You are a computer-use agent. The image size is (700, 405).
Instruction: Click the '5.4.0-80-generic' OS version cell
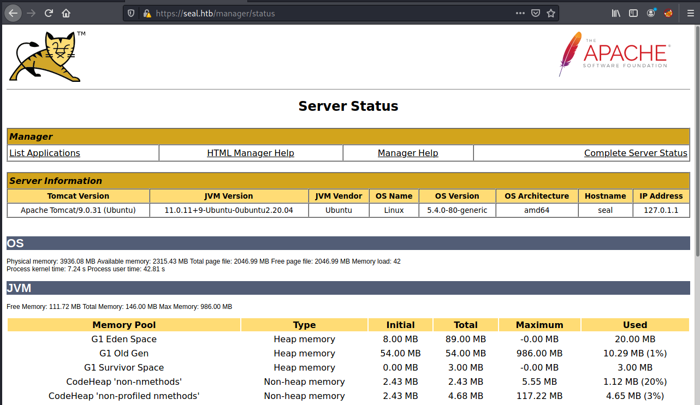pos(457,210)
